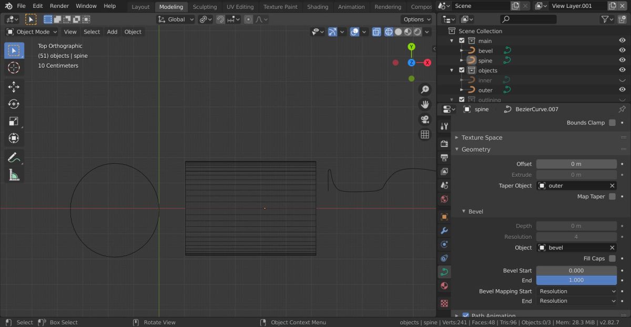631x327 pixels.
Task: Click the green Y axis gizmo
Action: point(411,47)
